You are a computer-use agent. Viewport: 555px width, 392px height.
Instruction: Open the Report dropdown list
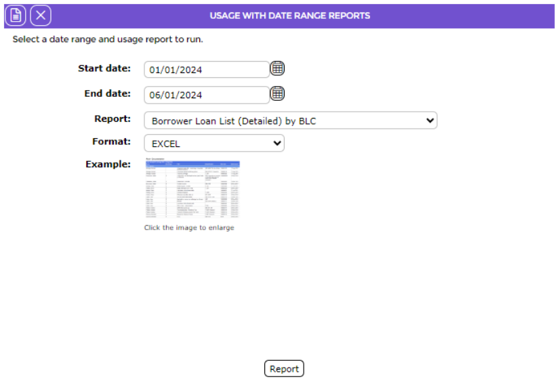pos(291,121)
